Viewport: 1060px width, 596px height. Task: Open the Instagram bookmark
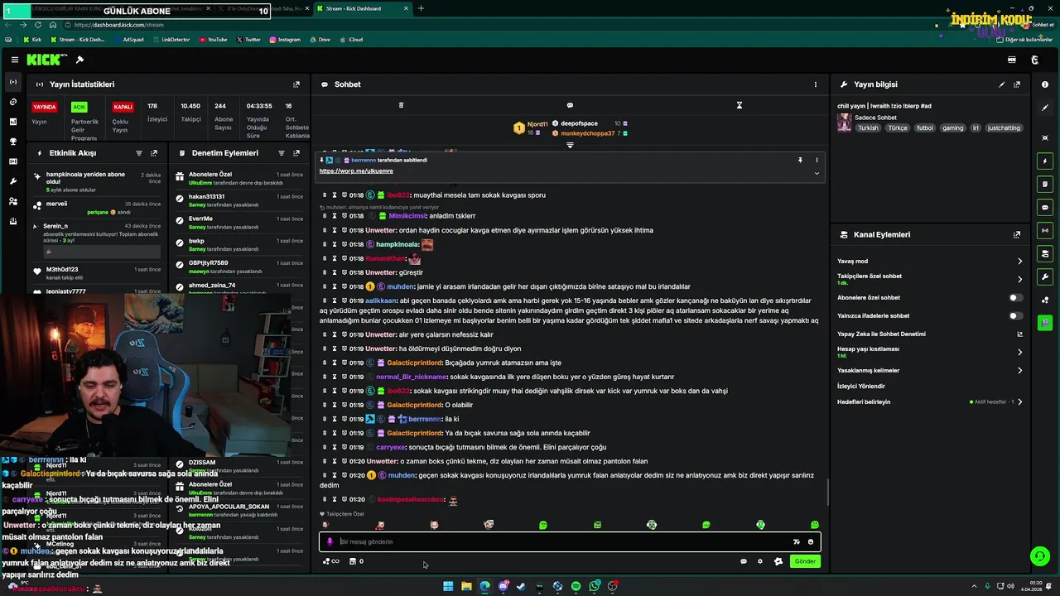click(284, 40)
